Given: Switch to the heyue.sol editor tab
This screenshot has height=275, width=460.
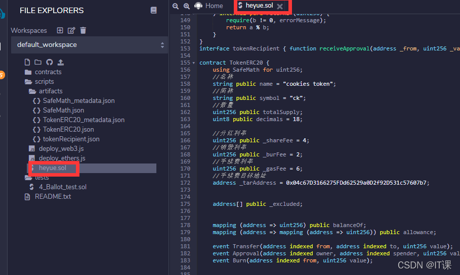Looking at the screenshot, I should (259, 6).
